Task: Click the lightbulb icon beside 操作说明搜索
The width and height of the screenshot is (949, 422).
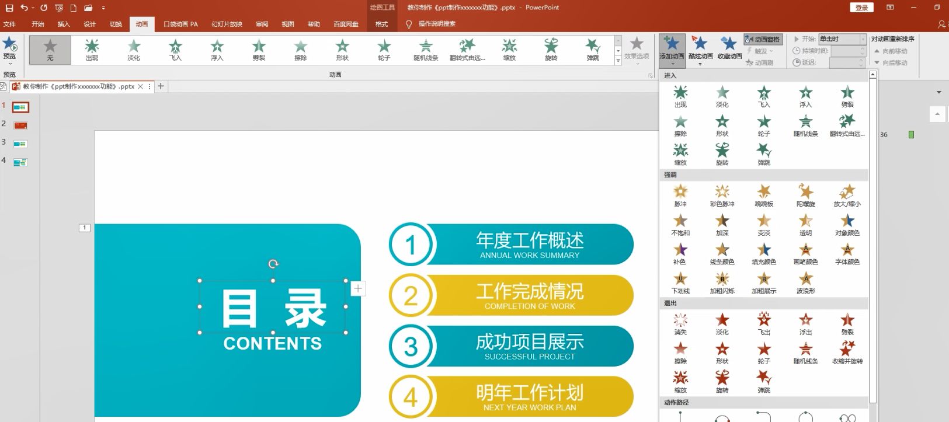Action: (x=409, y=24)
